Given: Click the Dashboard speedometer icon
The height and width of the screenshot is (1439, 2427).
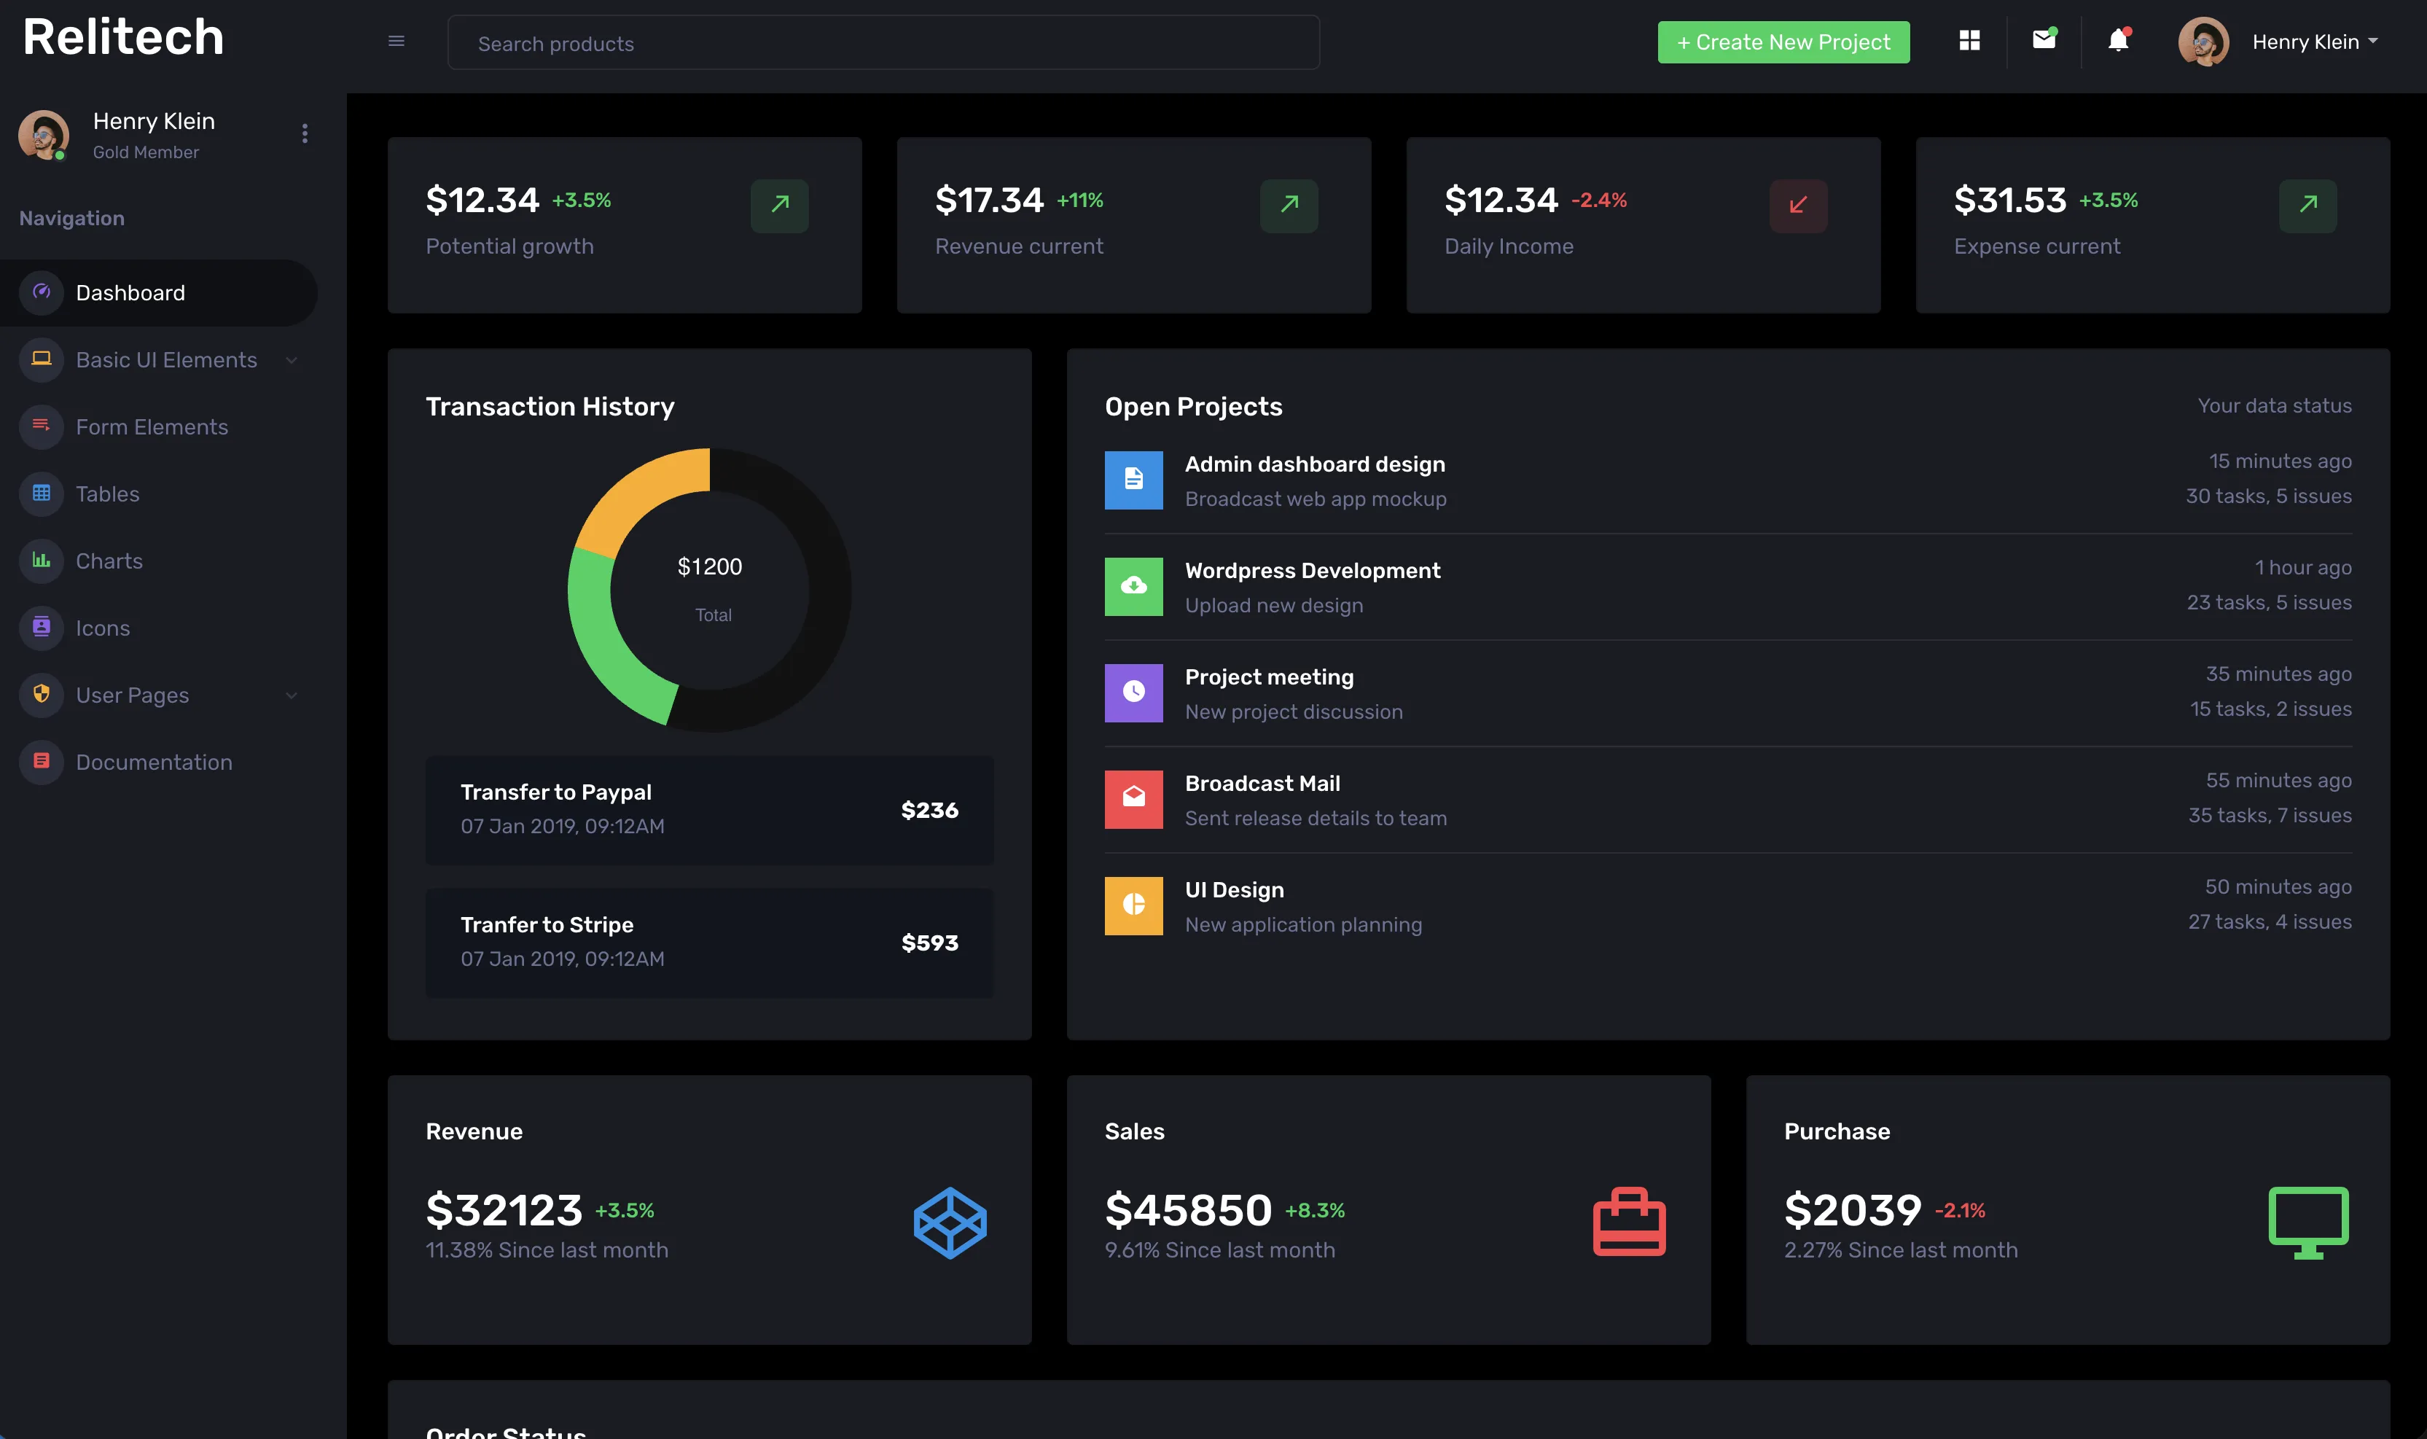Looking at the screenshot, I should (x=42, y=292).
